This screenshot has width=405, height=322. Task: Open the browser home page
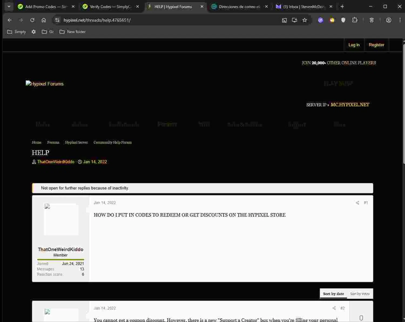click(43, 20)
